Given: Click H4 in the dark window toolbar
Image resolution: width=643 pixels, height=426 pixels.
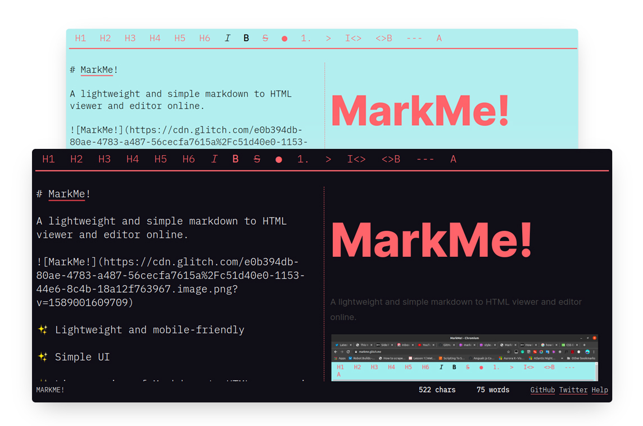Looking at the screenshot, I should [x=133, y=159].
